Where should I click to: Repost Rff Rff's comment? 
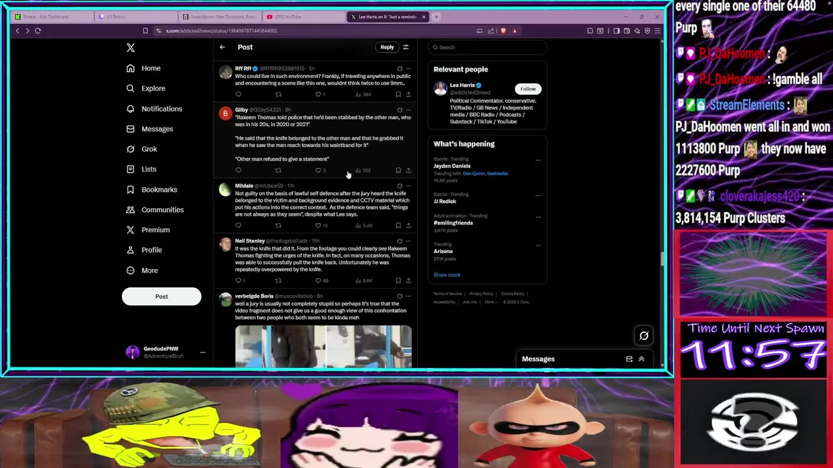coord(278,94)
